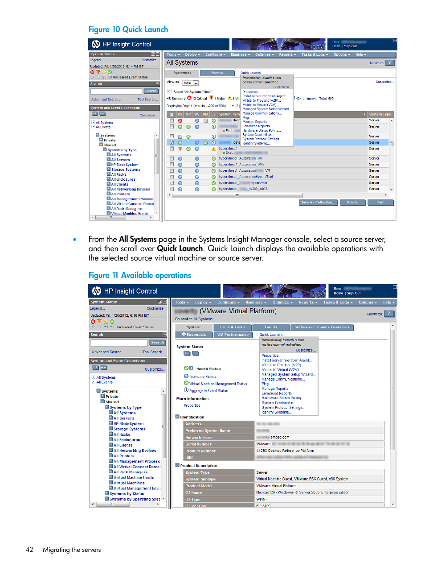The height and width of the screenshot is (567, 425).
Task: Expand Systems by Status node in Figure 11
Action: coord(106,493)
